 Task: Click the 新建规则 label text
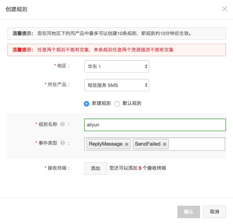coord(101,103)
